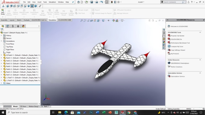Screen dimensions: 205x115
Task: Save the assembly with the Save icon
Action: pos(92,2)
